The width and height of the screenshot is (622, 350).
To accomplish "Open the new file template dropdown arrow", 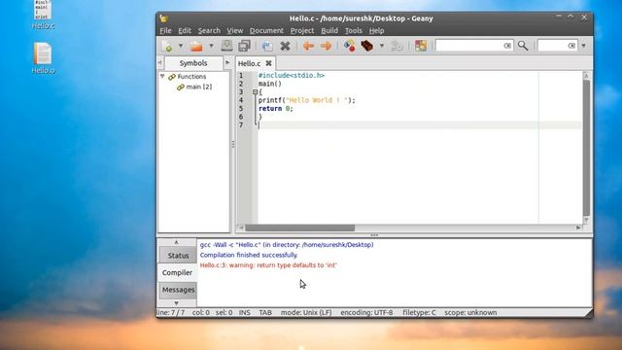I will (x=181, y=46).
